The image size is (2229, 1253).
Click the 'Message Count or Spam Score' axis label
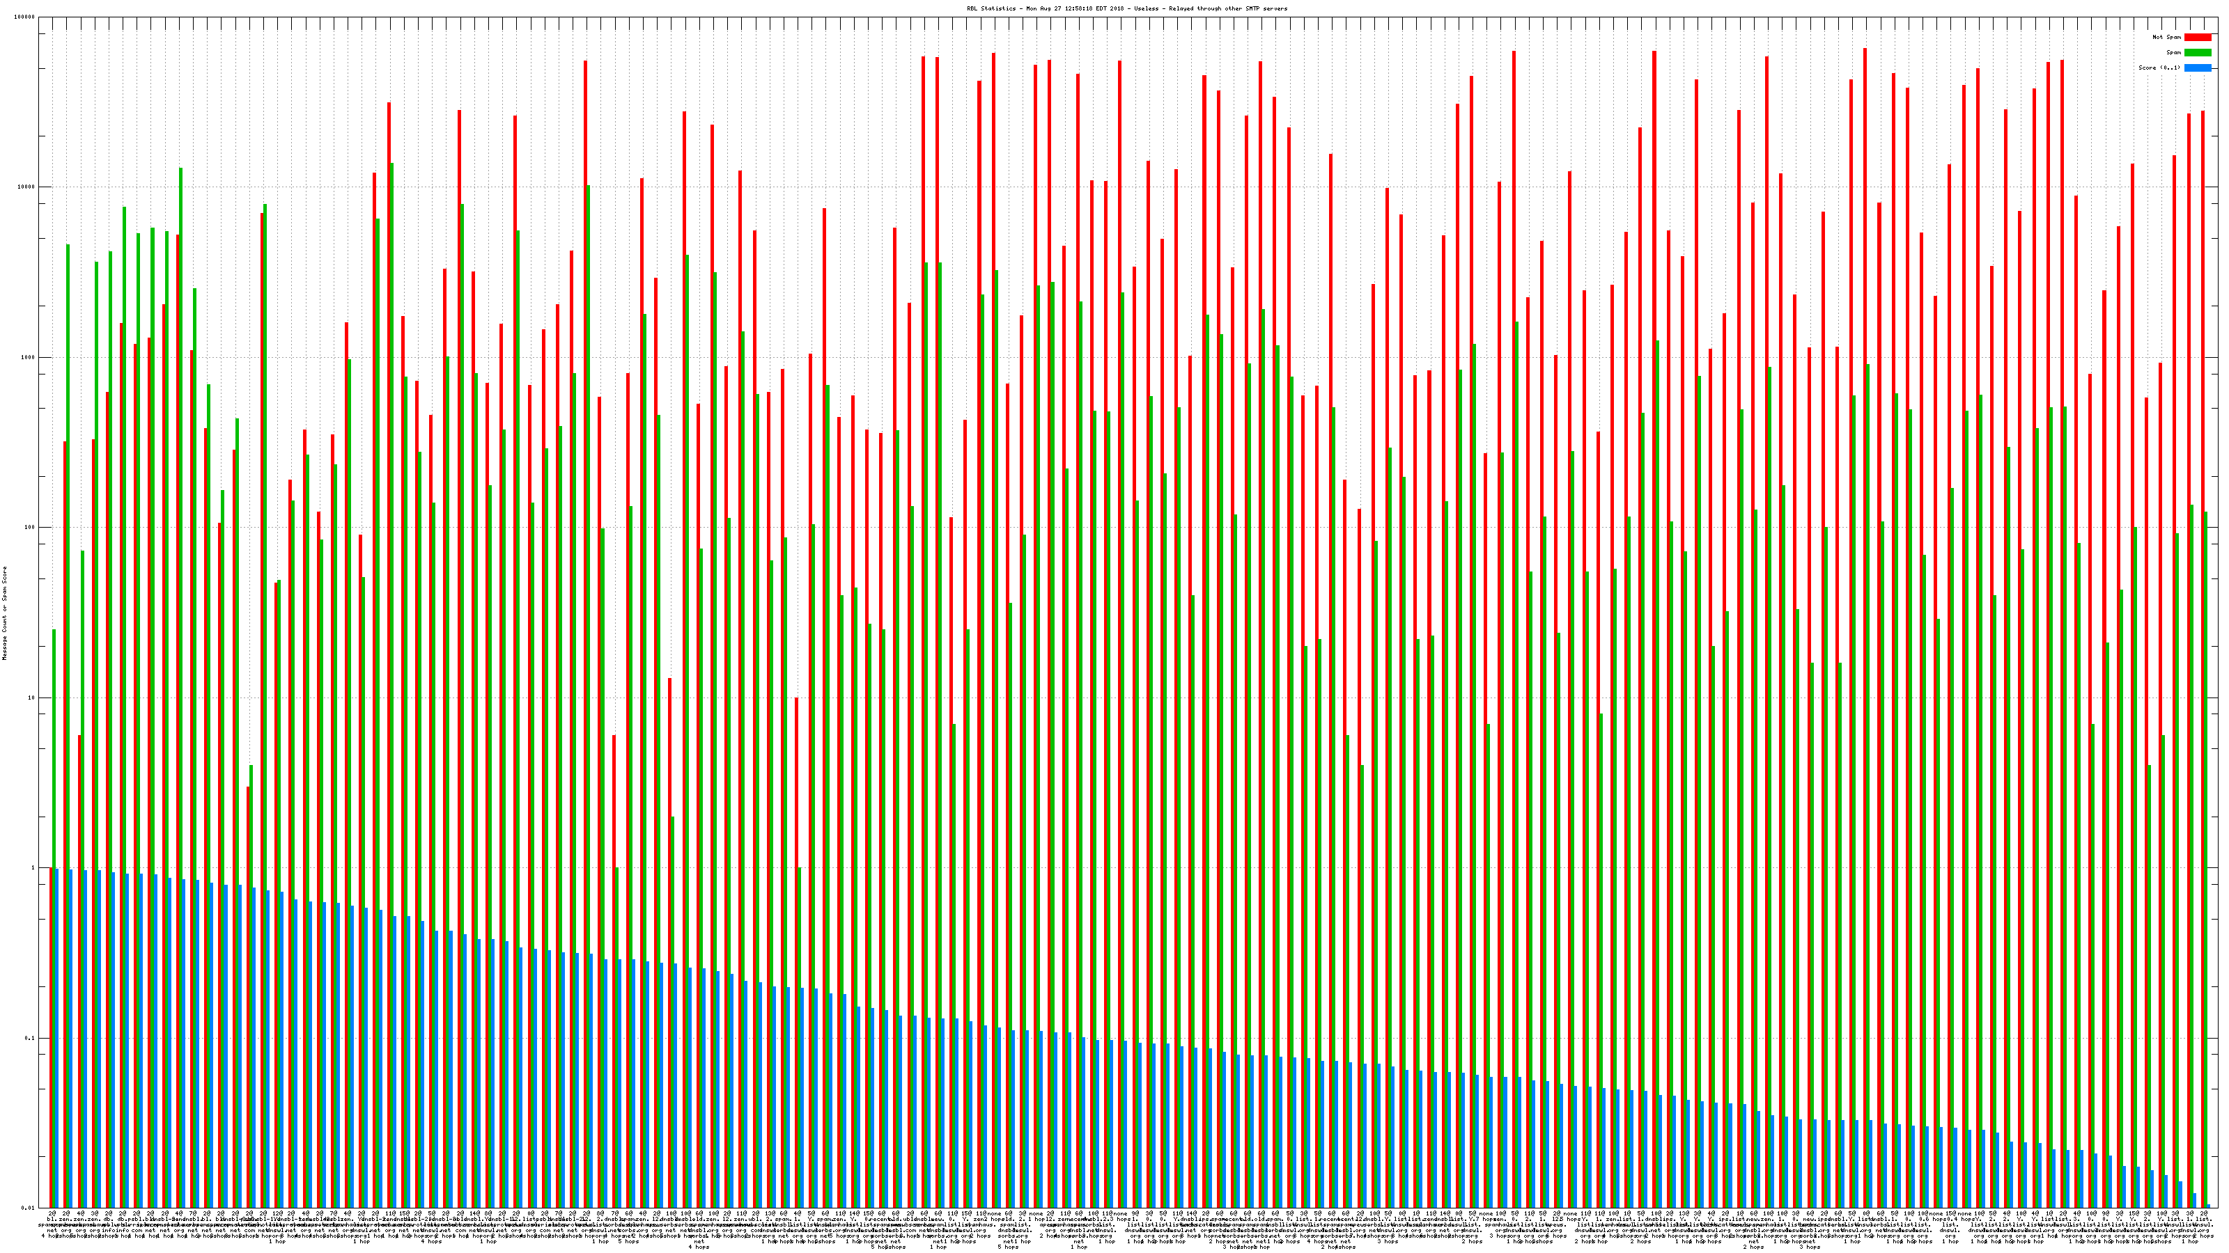pos(4,613)
